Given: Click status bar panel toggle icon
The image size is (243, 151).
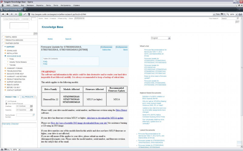Looking at the screenshot, I should pos(2,149).
